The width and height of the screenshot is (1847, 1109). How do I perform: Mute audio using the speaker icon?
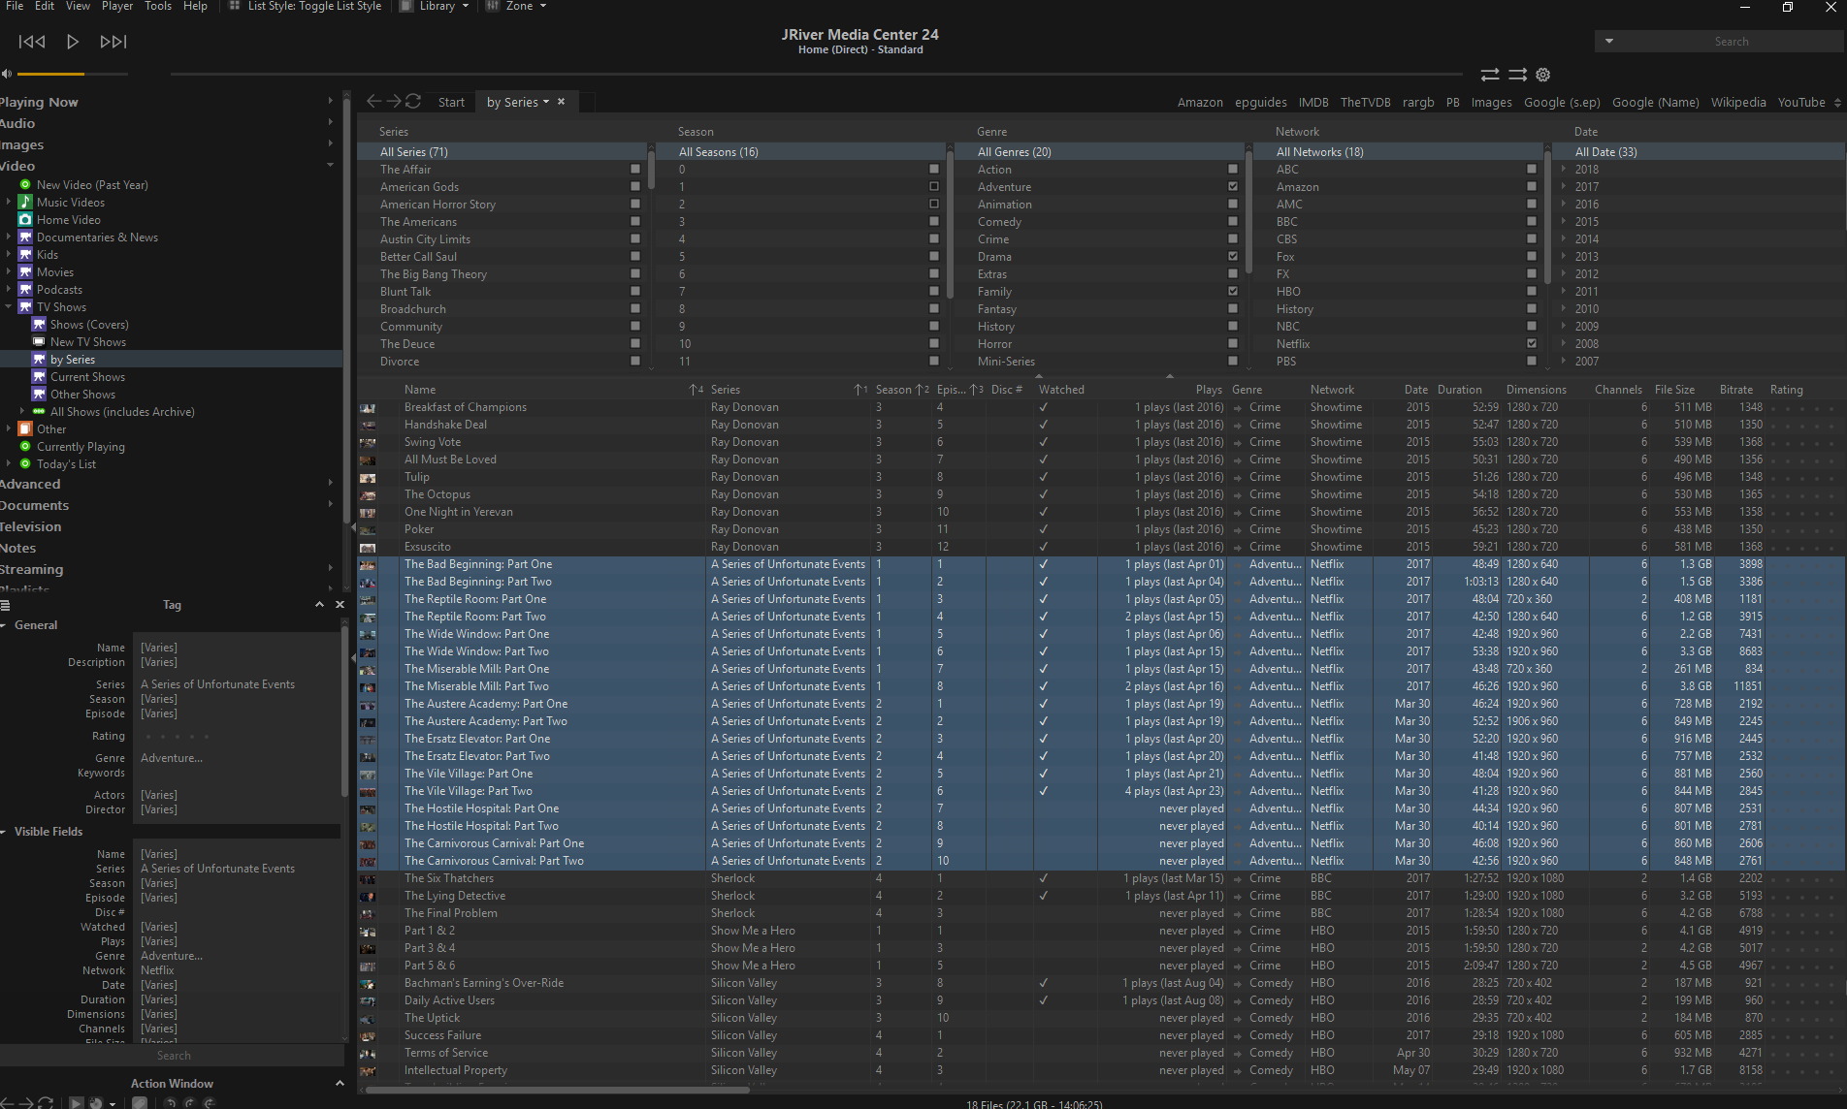[7, 74]
